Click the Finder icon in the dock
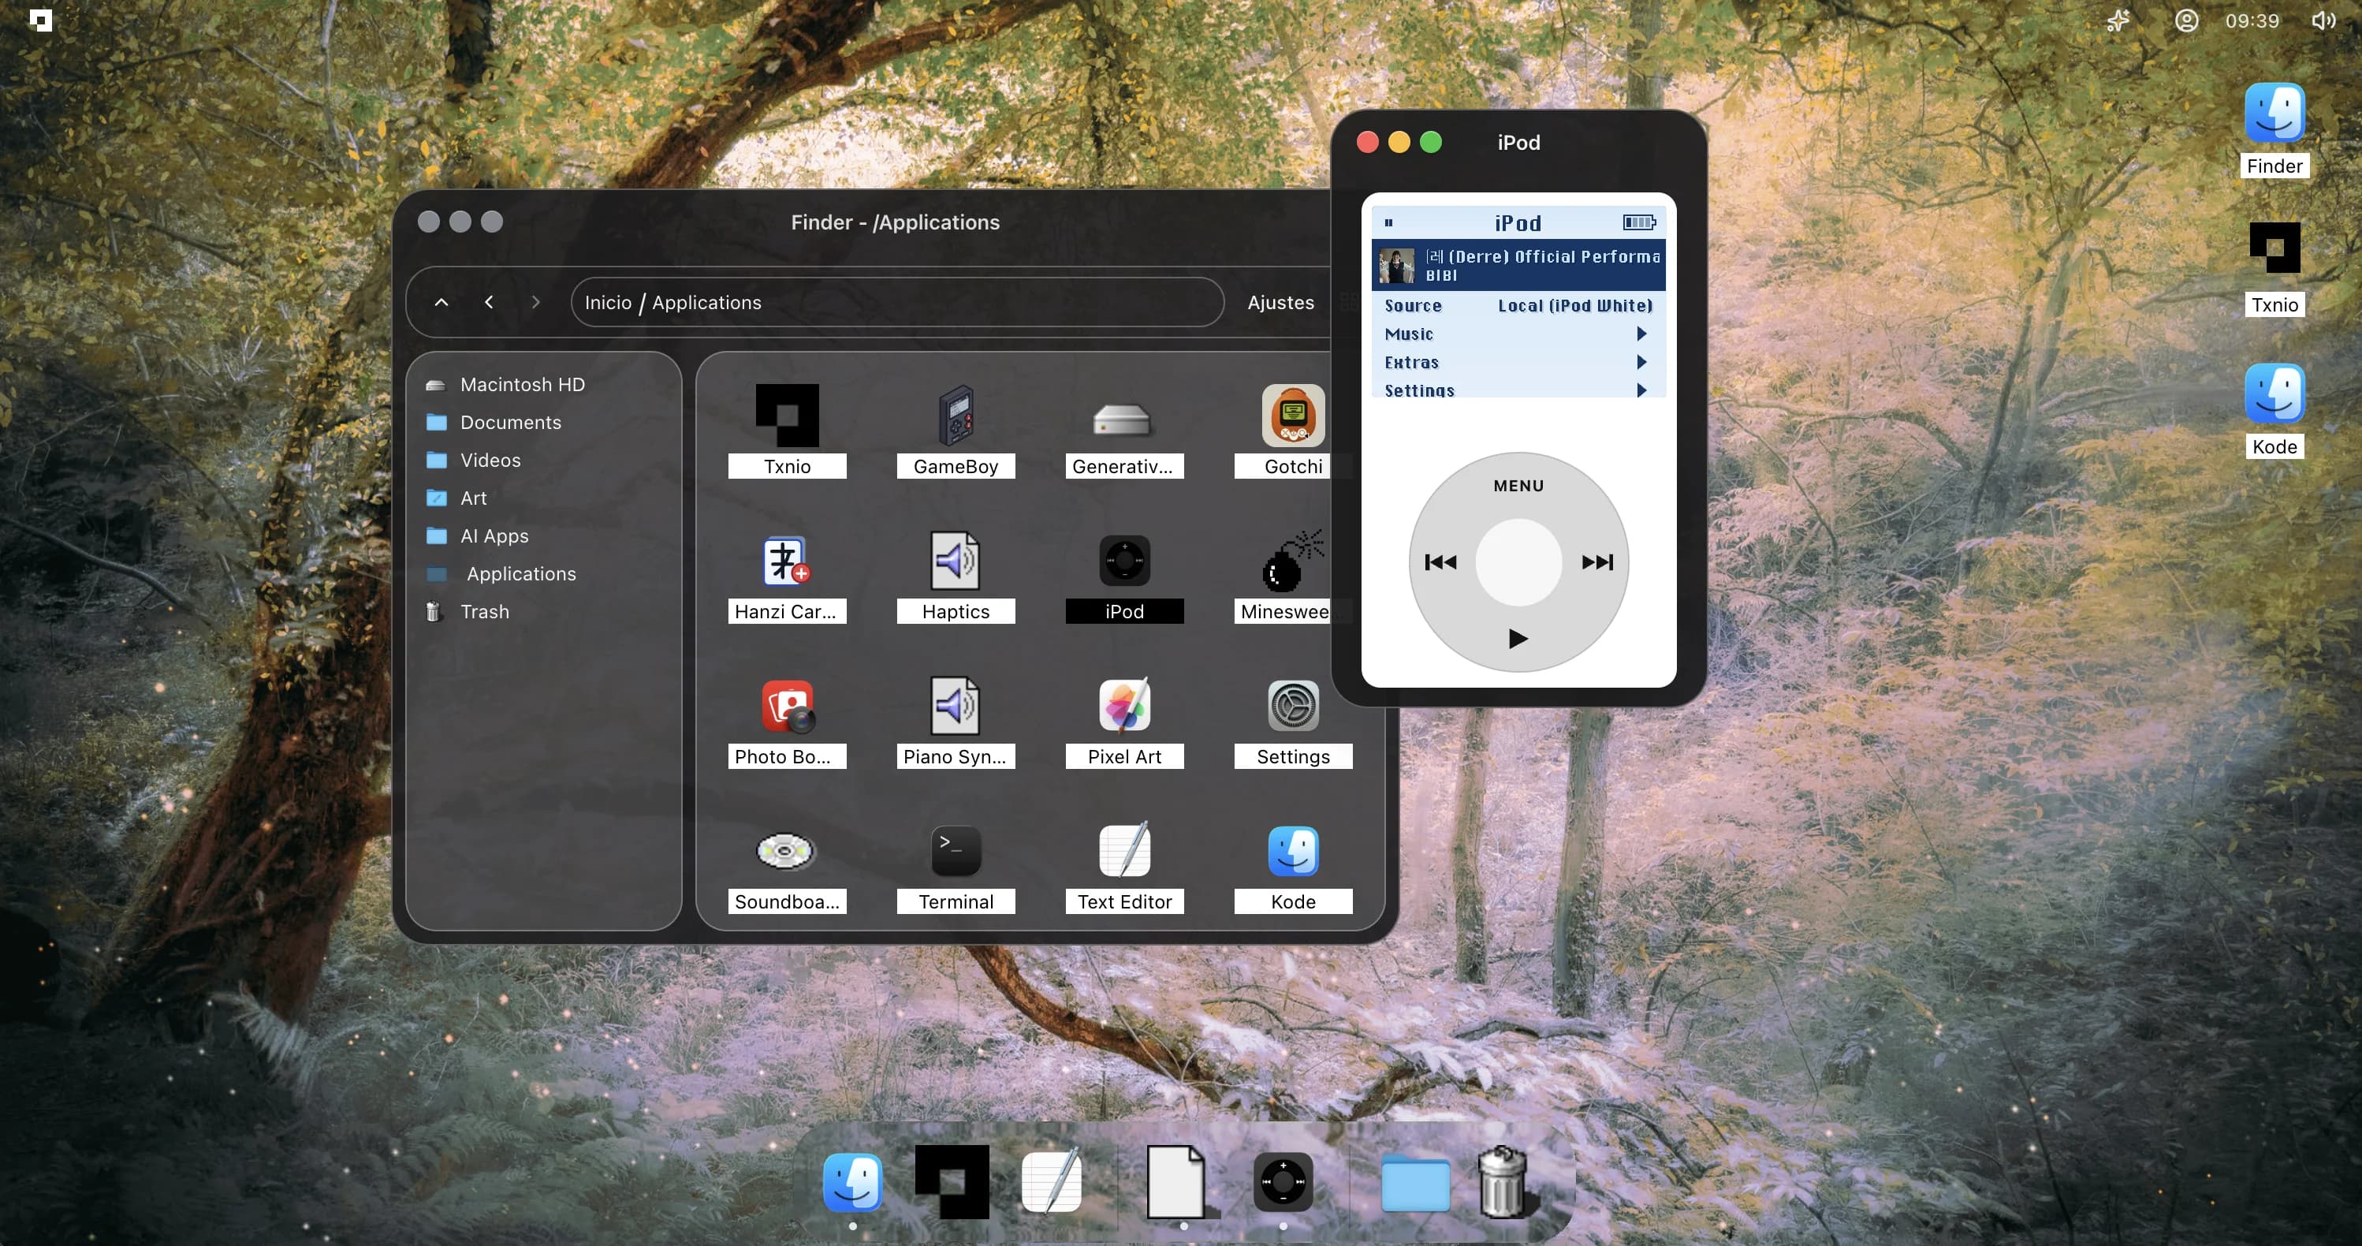 pyautogui.click(x=853, y=1182)
